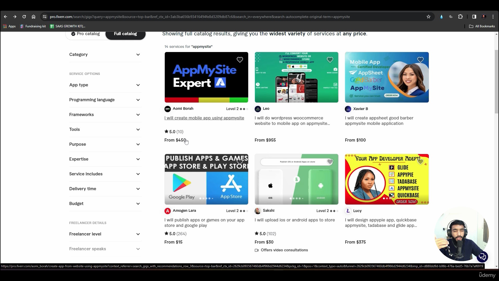Open the All Bookmarks folder
The height and width of the screenshot is (281, 499).
pos(482,26)
